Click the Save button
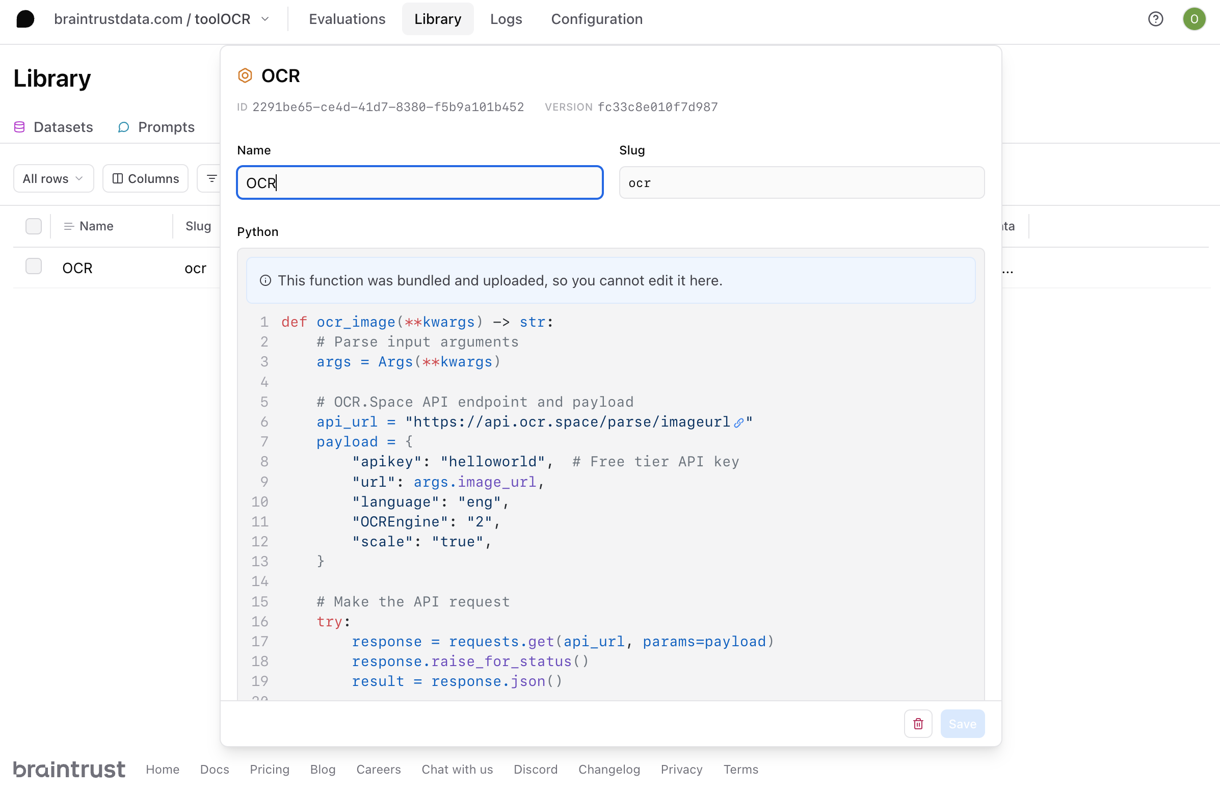The width and height of the screenshot is (1220, 793). point(962,723)
